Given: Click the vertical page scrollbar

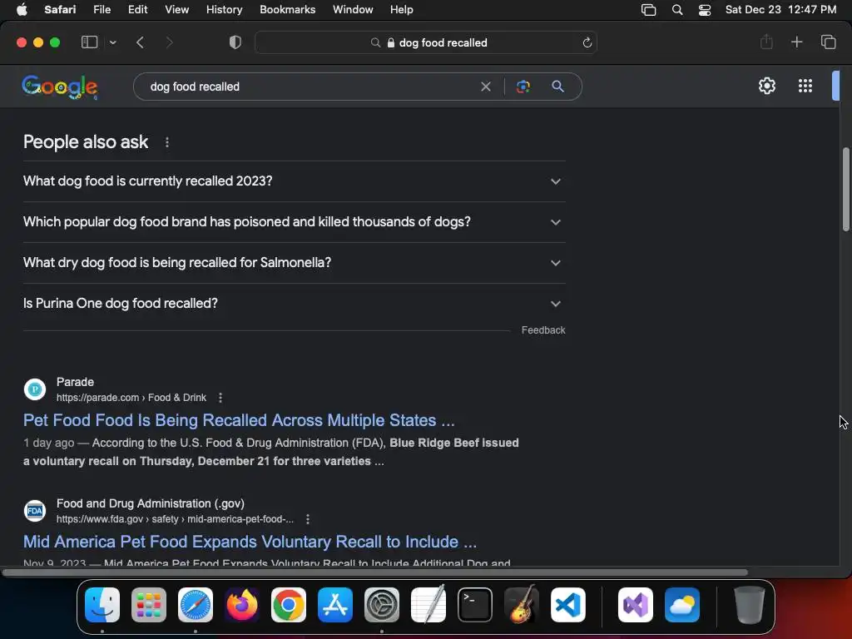Looking at the screenshot, I should [x=846, y=189].
